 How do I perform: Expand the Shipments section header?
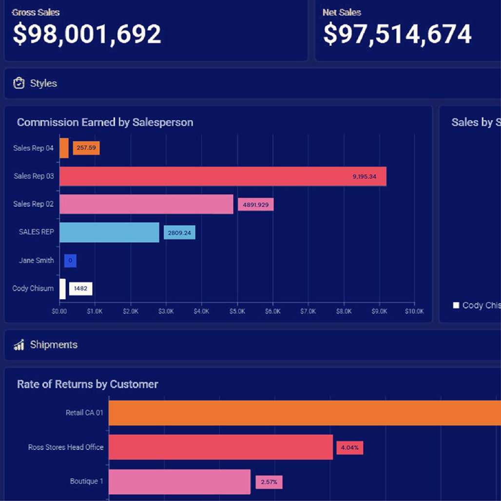point(244,345)
